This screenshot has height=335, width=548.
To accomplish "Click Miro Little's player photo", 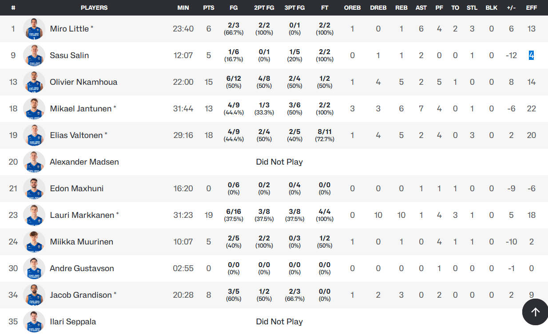I will 34,29.
